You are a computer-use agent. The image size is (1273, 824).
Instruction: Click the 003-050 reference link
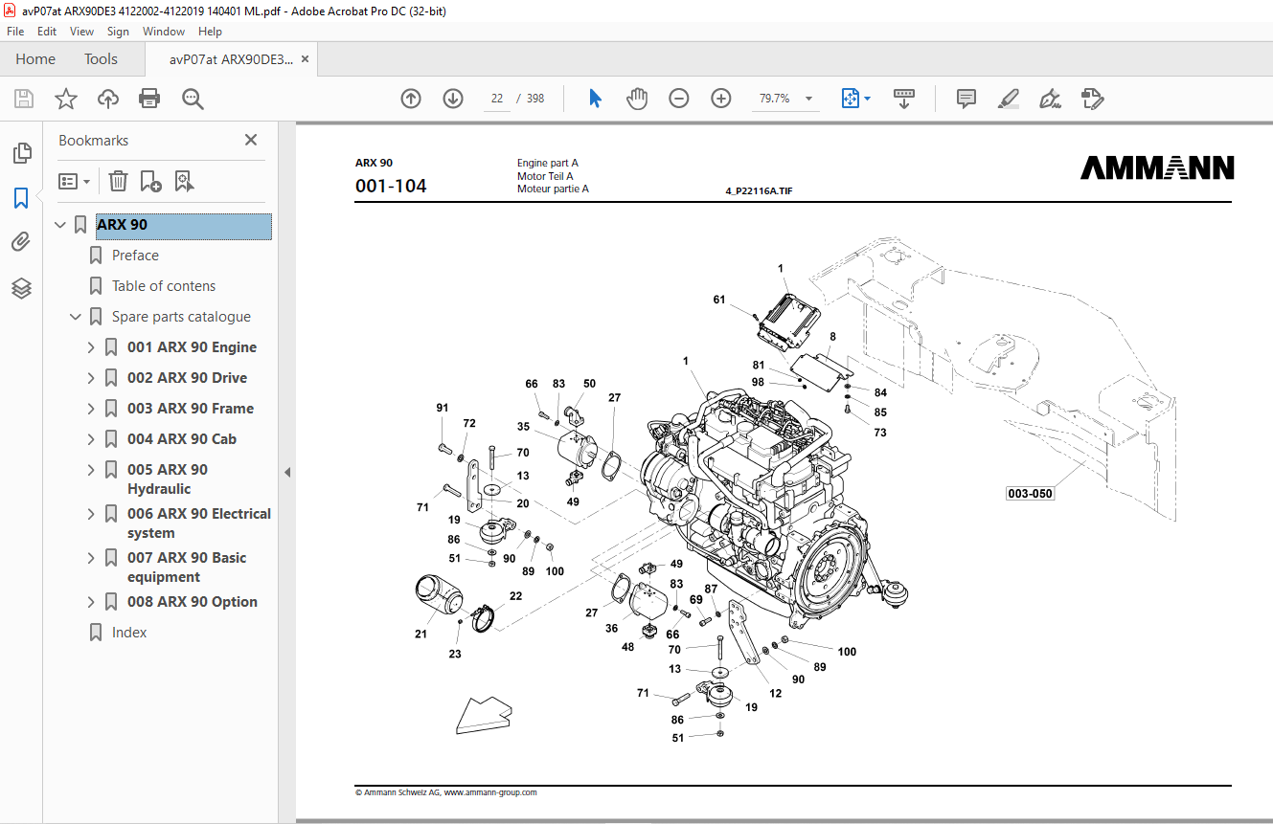(x=1030, y=494)
